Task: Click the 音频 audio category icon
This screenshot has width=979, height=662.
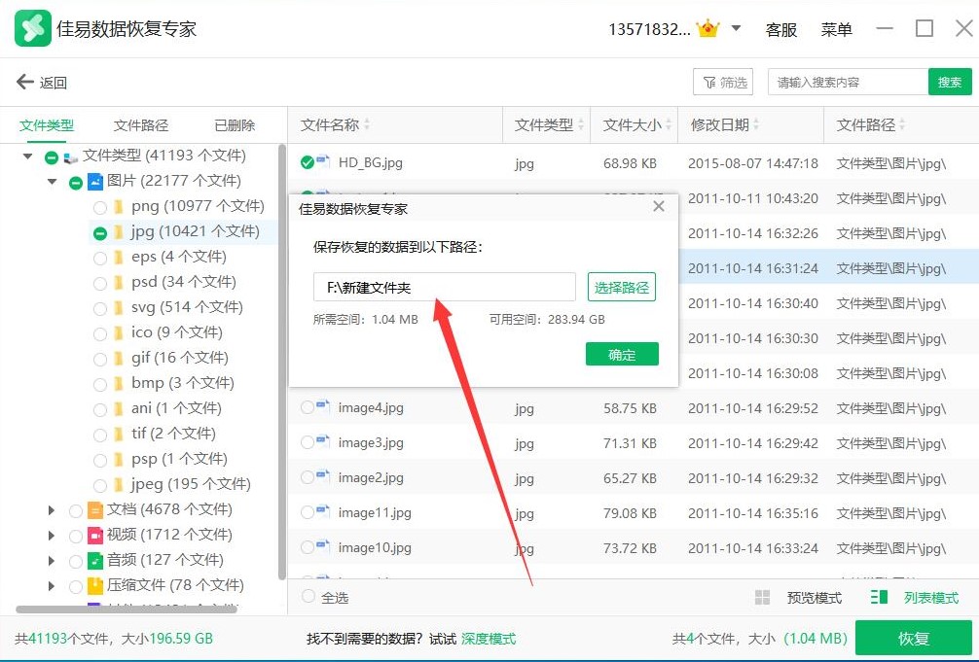Action: coord(95,560)
